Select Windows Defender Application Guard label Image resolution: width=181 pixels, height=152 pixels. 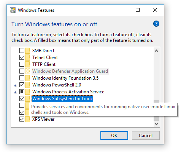(x=70, y=71)
